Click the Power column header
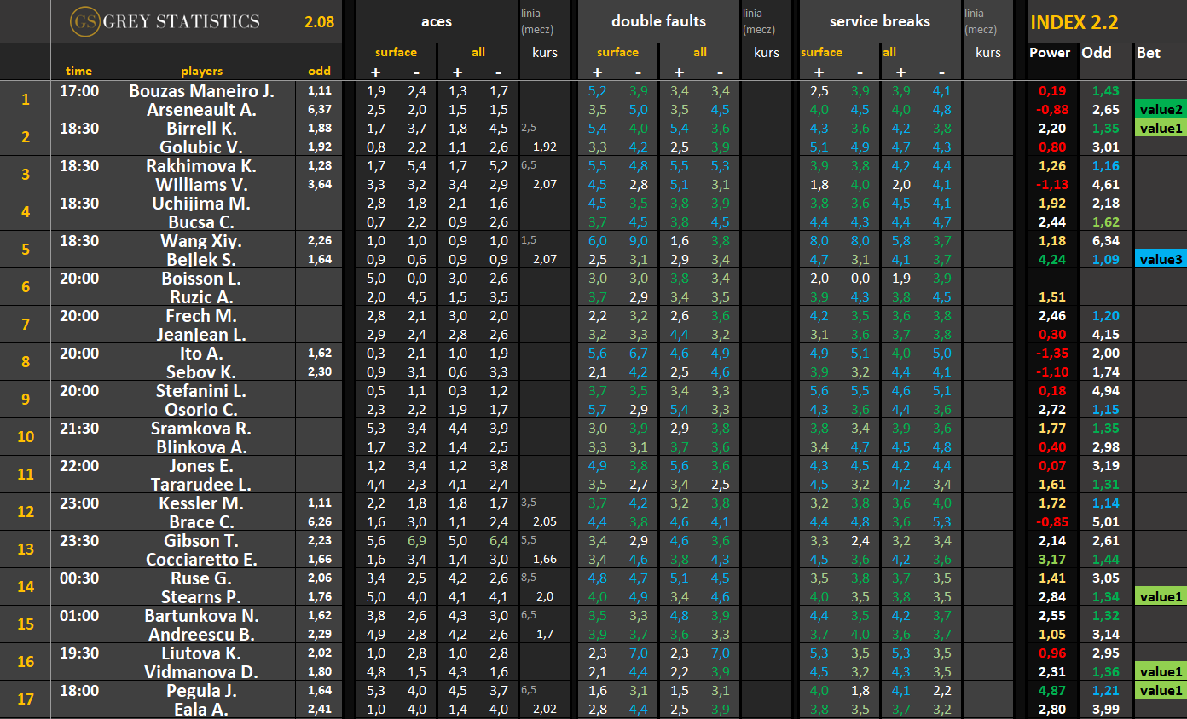The image size is (1187, 719). 1050,53
